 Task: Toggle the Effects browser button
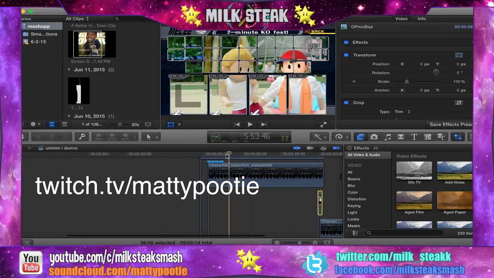pos(360,137)
